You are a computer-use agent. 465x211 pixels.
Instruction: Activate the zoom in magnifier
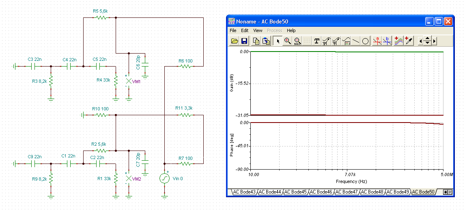287,41
